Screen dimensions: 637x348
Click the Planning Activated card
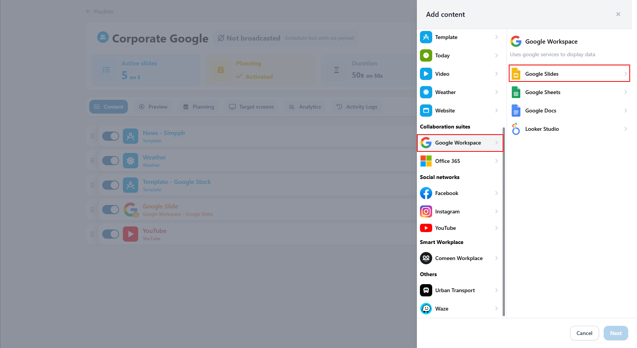(261, 70)
